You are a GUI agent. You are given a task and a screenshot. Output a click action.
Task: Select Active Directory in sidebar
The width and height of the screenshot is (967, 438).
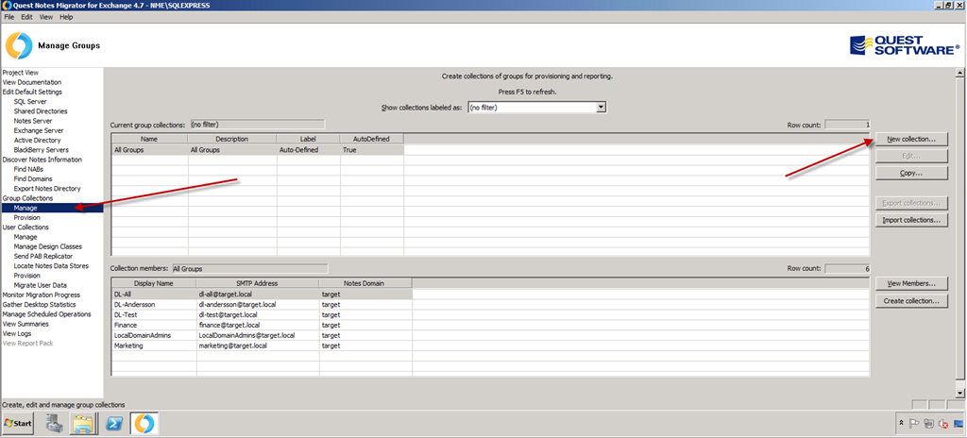click(37, 140)
